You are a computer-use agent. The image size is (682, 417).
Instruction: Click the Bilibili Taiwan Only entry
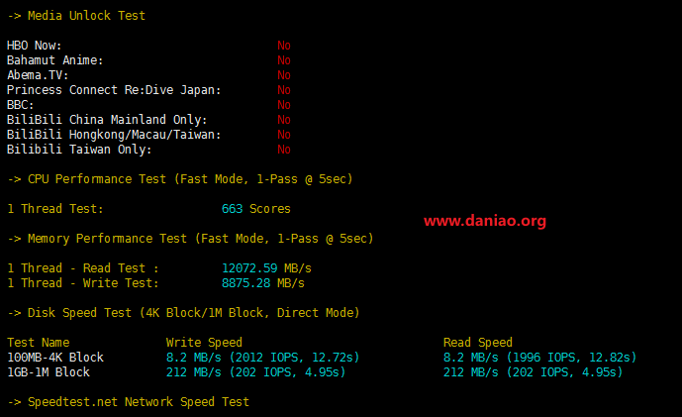pos(79,150)
